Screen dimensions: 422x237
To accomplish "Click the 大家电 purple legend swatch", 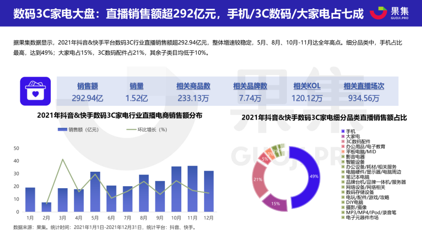I will click(343, 136).
